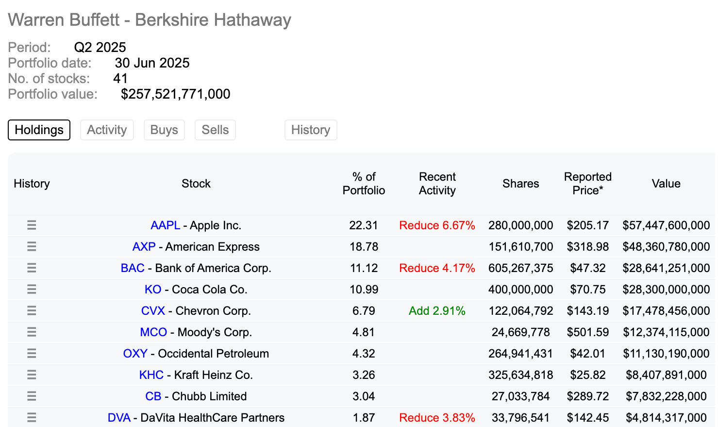Open the AAPL ticker link

(x=166, y=225)
